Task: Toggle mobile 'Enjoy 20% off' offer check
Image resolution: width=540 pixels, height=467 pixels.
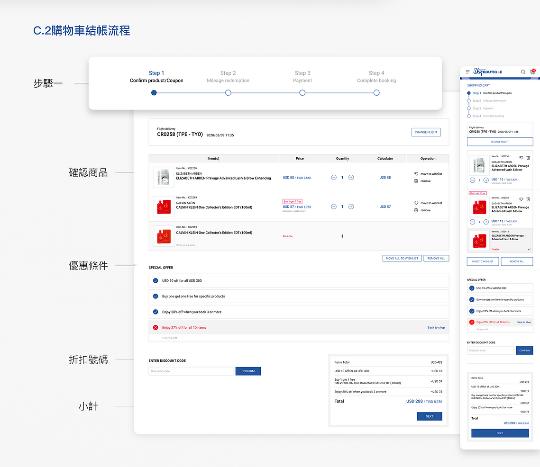Action: click(x=472, y=311)
